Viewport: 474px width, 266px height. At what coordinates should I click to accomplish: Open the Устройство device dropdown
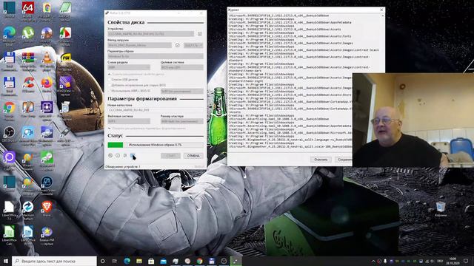(x=151, y=34)
